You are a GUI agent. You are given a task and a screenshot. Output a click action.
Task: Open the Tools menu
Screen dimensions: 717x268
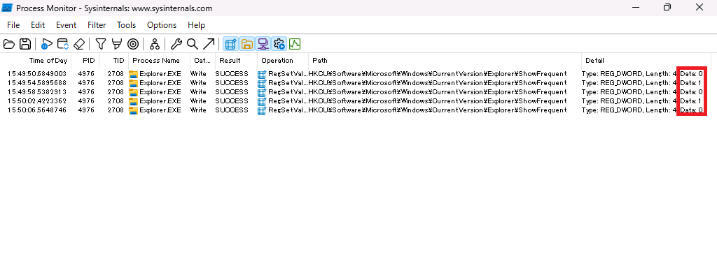pos(126,25)
